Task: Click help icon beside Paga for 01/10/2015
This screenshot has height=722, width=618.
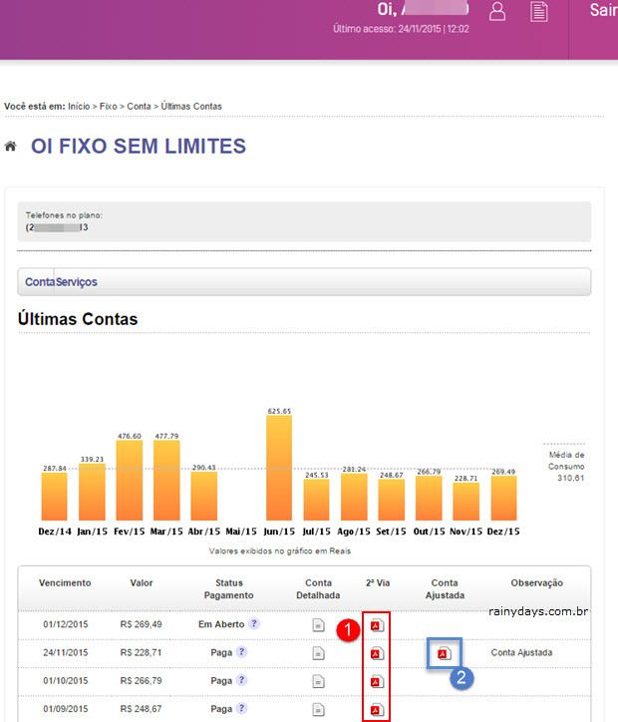Action: click(x=241, y=680)
